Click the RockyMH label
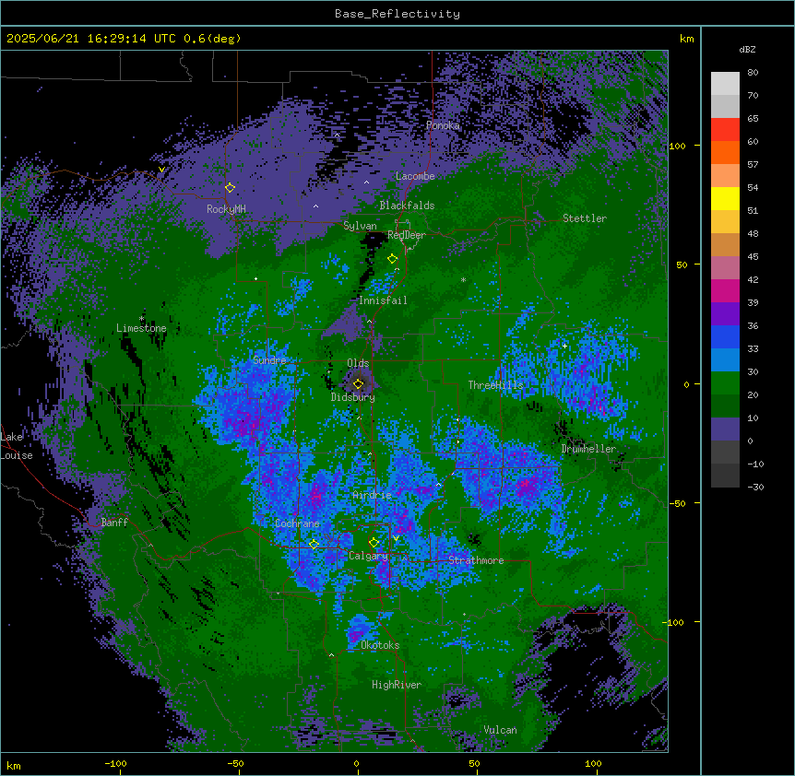795x776 pixels. pos(226,209)
